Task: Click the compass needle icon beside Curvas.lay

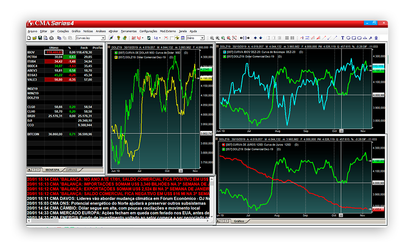Action: click(x=111, y=38)
